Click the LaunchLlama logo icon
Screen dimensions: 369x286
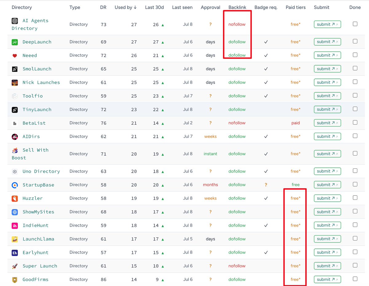tap(15, 239)
